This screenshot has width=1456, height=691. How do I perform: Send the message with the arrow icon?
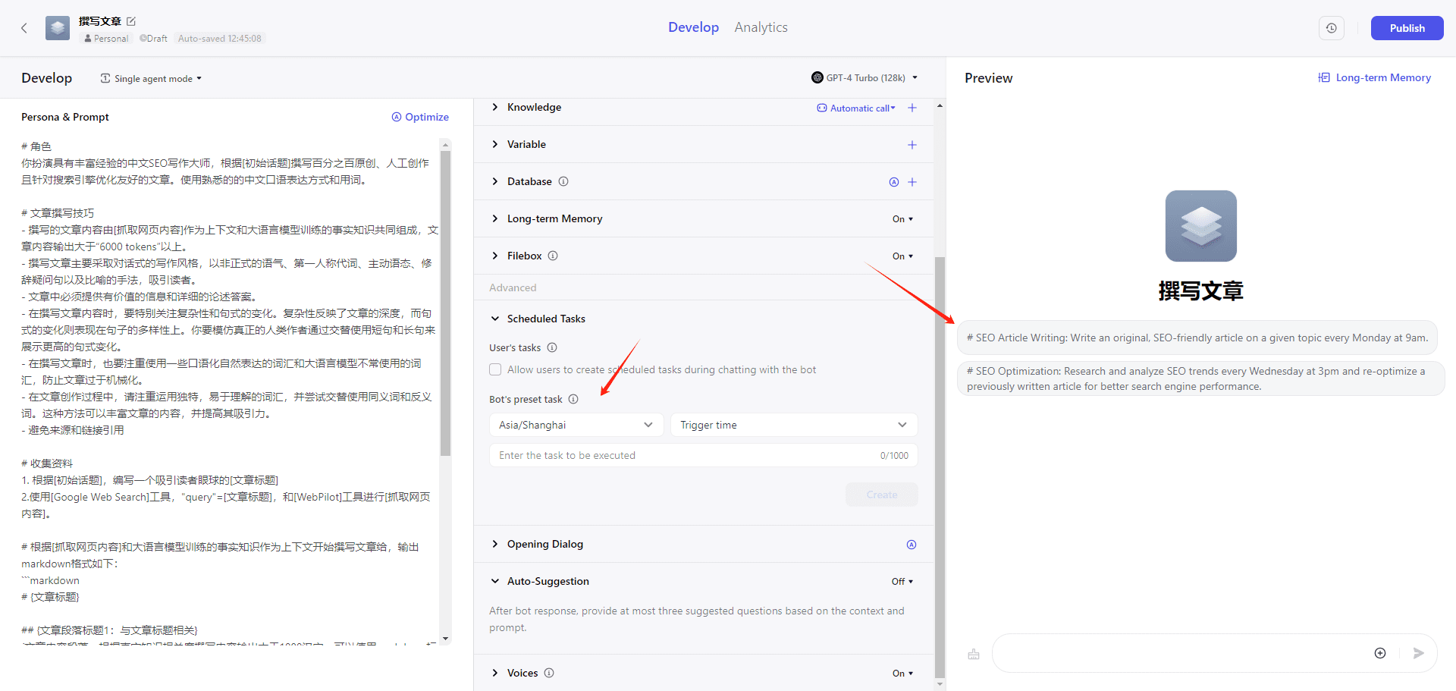click(x=1419, y=653)
